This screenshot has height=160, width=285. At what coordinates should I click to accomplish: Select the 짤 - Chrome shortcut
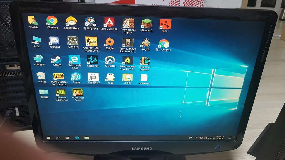point(163,45)
